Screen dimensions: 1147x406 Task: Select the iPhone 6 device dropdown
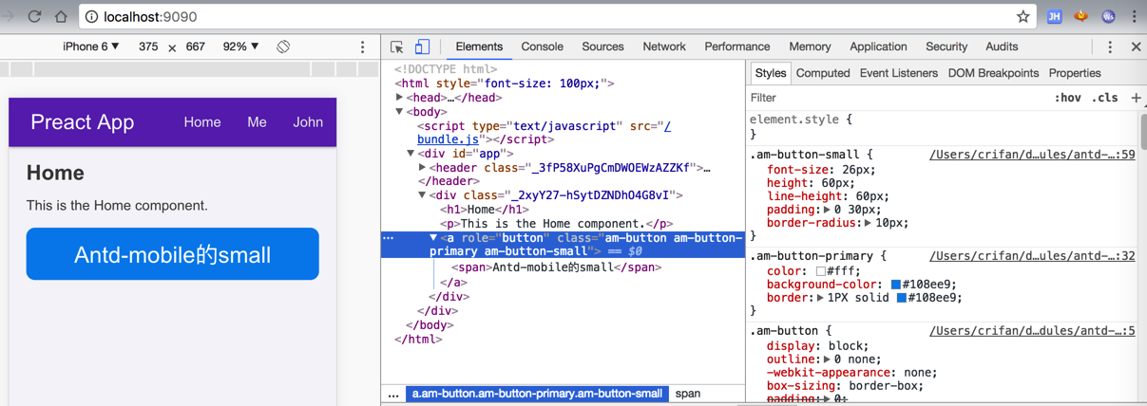pyautogui.click(x=91, y=46)
